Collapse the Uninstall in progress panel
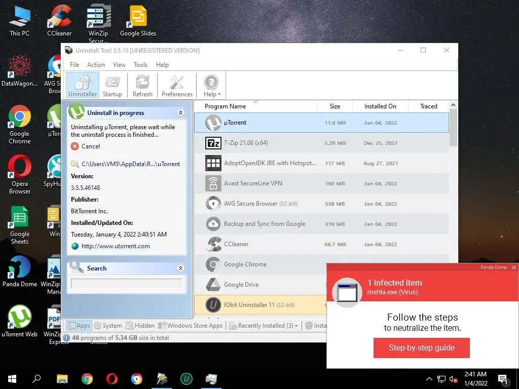Image resolution: width=519 pixels, height=389 pixels. point(181,113)
